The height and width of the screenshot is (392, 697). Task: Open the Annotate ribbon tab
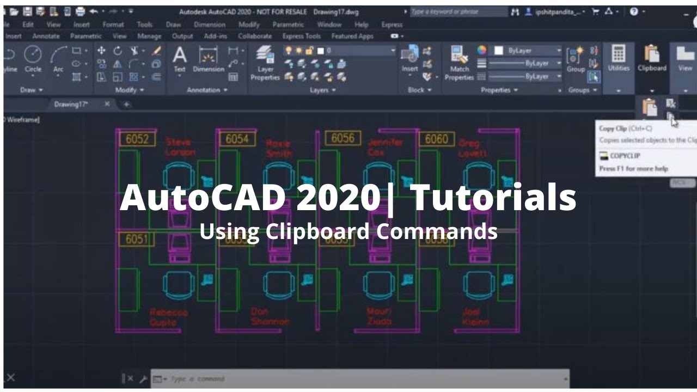tap(47, 36)
